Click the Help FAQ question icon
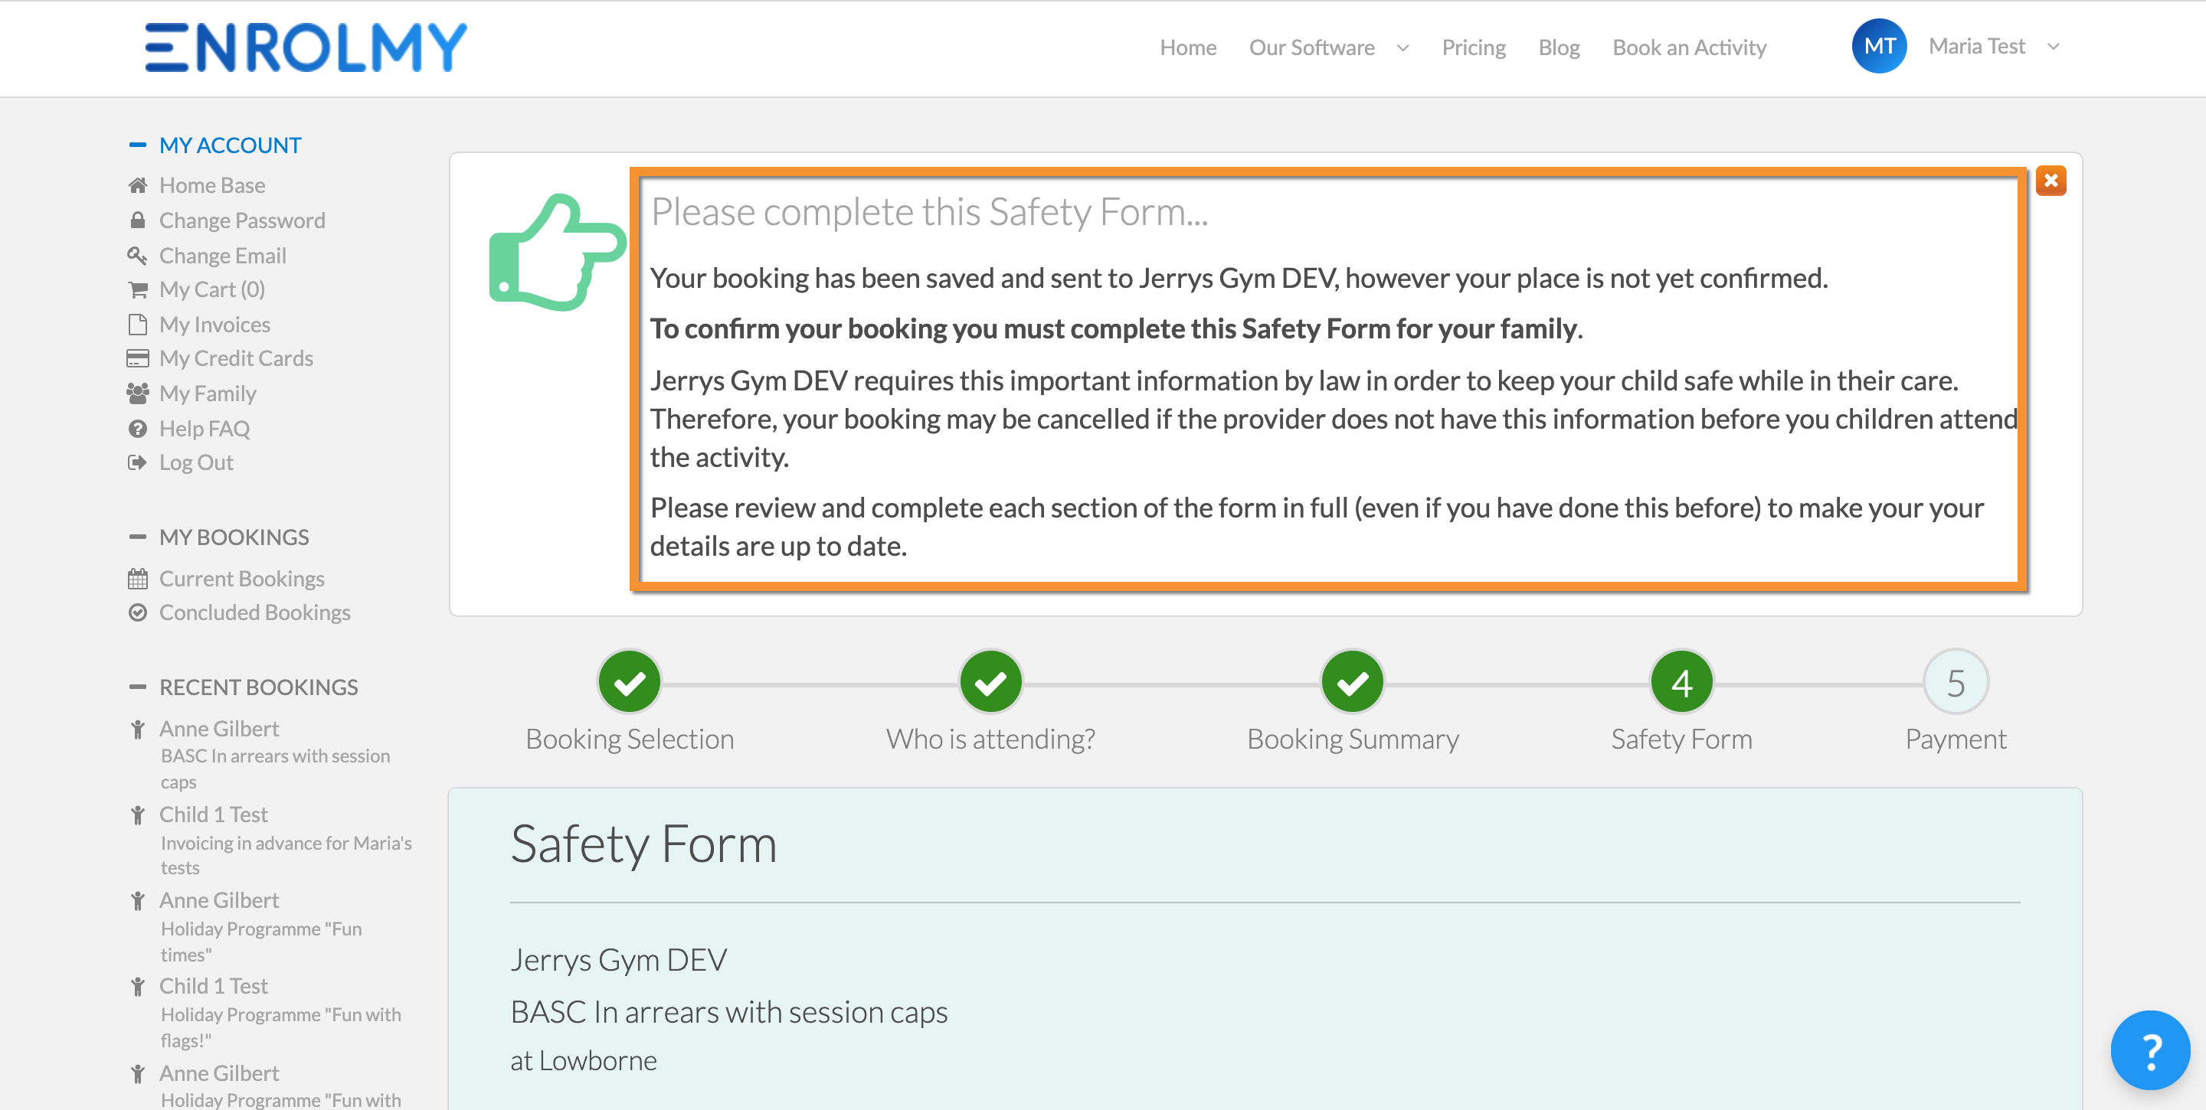The image size is (2206, 1110). [x=137, y=428]
